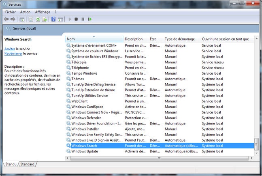
Task: Click gear icon of Windows Update service
Action: [68, 151]
